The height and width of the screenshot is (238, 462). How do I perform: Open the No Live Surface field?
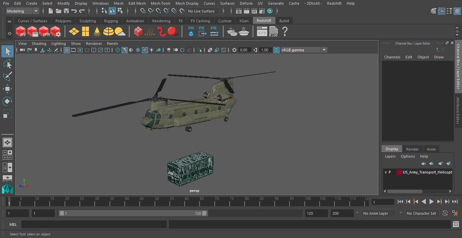pyautogui.click(x=203, y=11)
